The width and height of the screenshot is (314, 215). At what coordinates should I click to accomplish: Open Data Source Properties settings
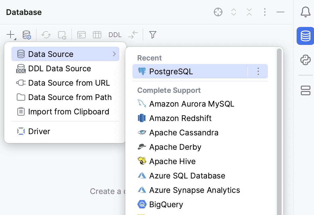(x=26, y=35)
